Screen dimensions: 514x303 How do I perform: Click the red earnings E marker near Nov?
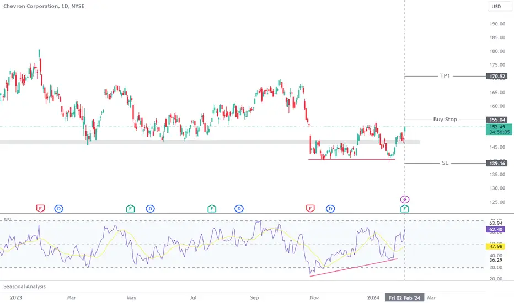pyautogui.click(x=310, y=208)
